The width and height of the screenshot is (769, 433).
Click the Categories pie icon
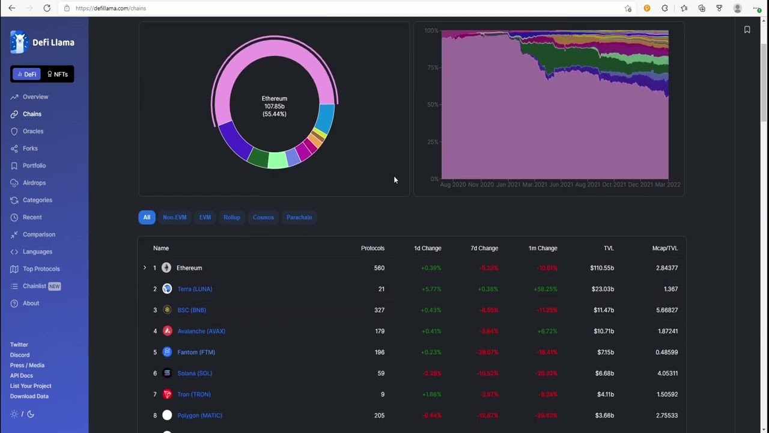point(14,200)
